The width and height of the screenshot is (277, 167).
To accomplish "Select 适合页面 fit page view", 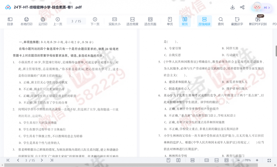I will pyautogui.click(x=150, y=21).
